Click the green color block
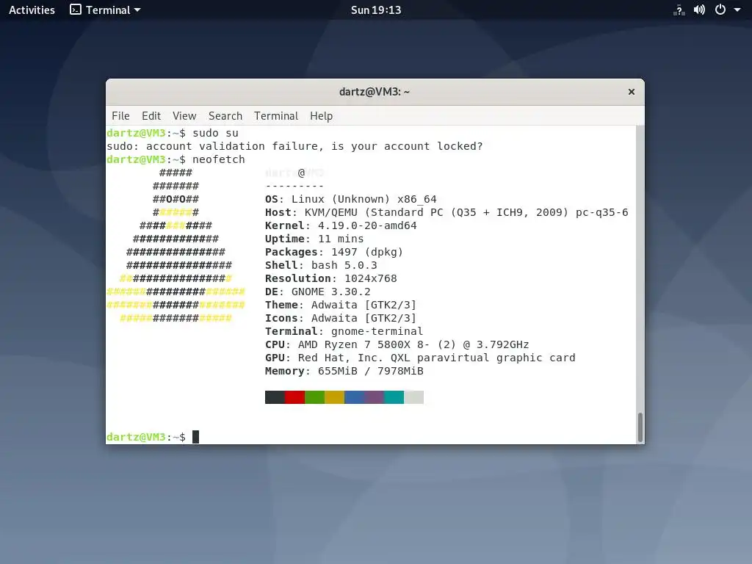This screenshot has height=564, width=752. click(314, 397)
